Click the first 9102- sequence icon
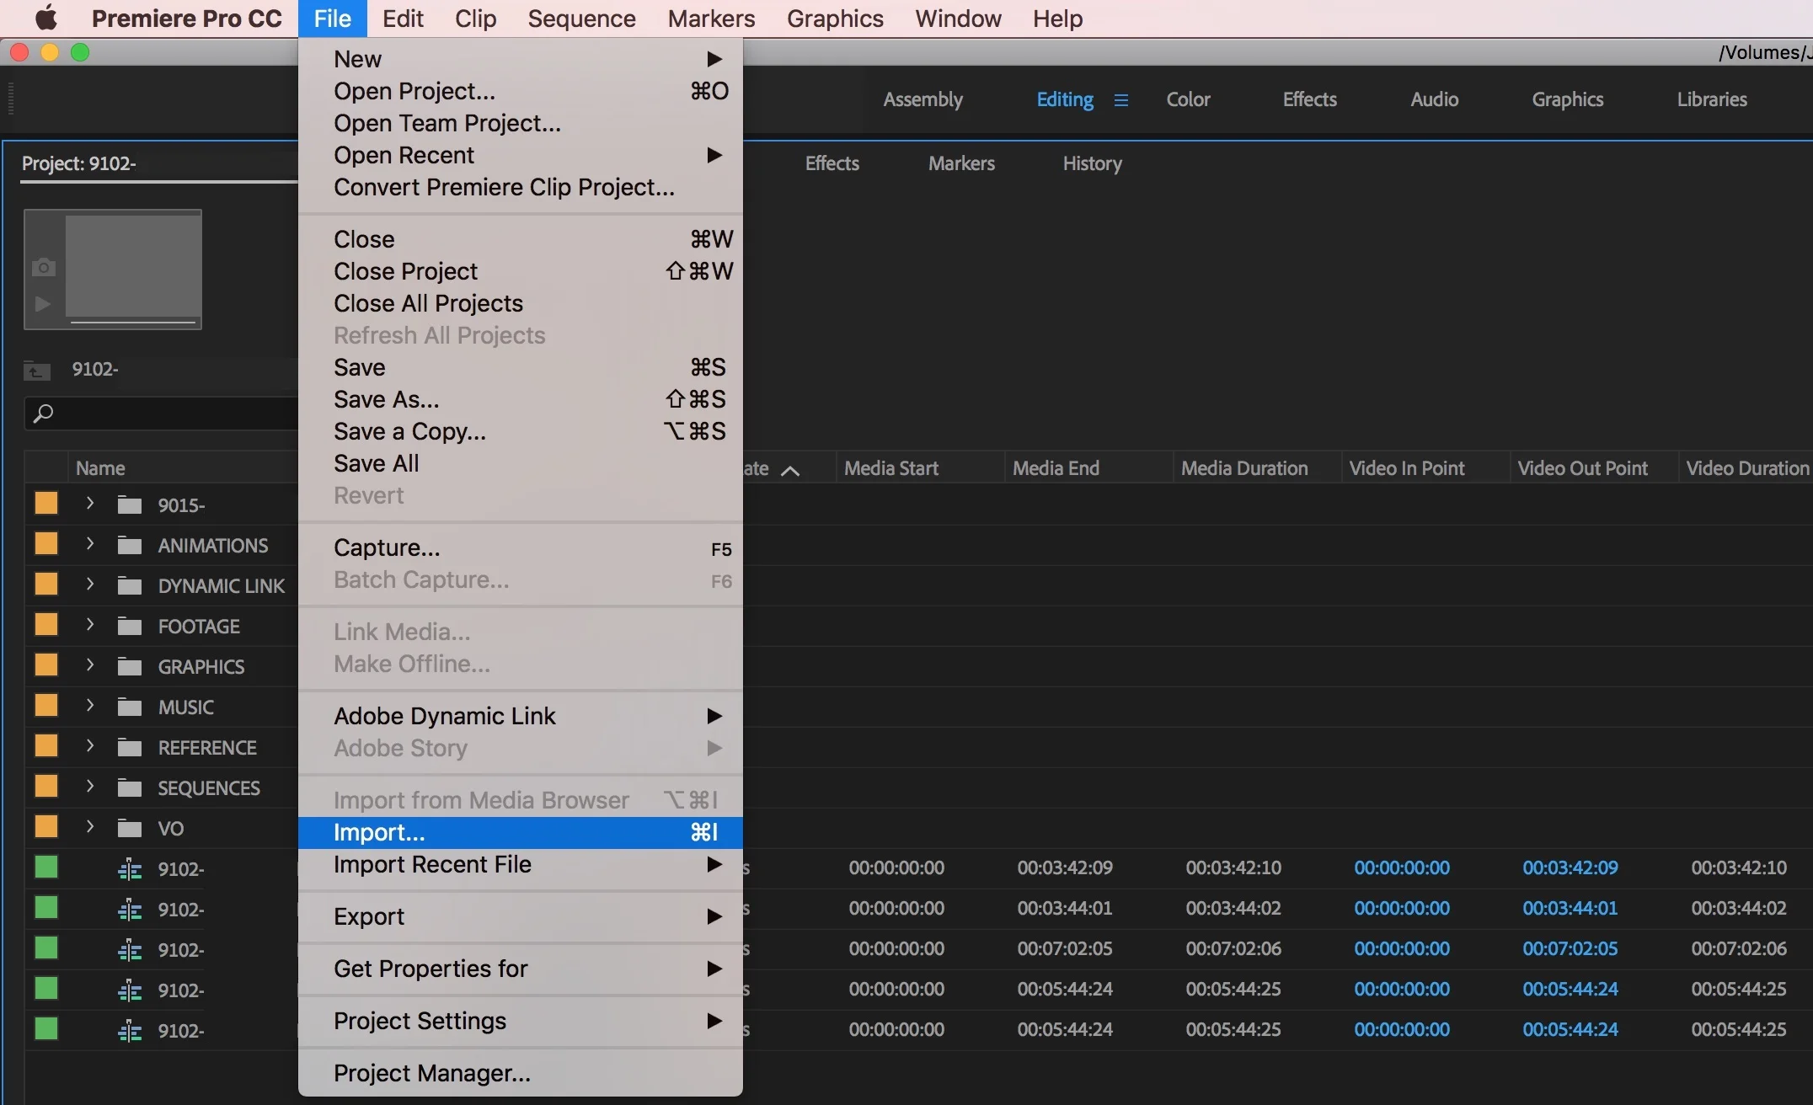The image size is (1813, 1105). click(130, 869)
